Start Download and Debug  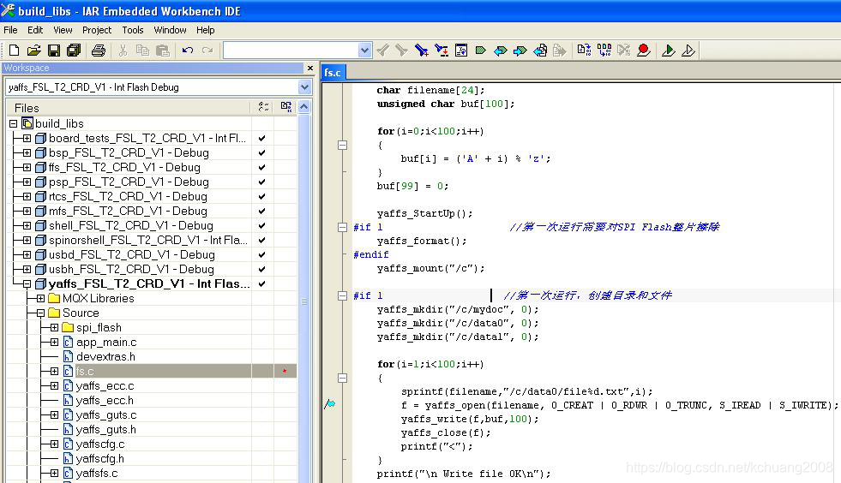point(669,51)
